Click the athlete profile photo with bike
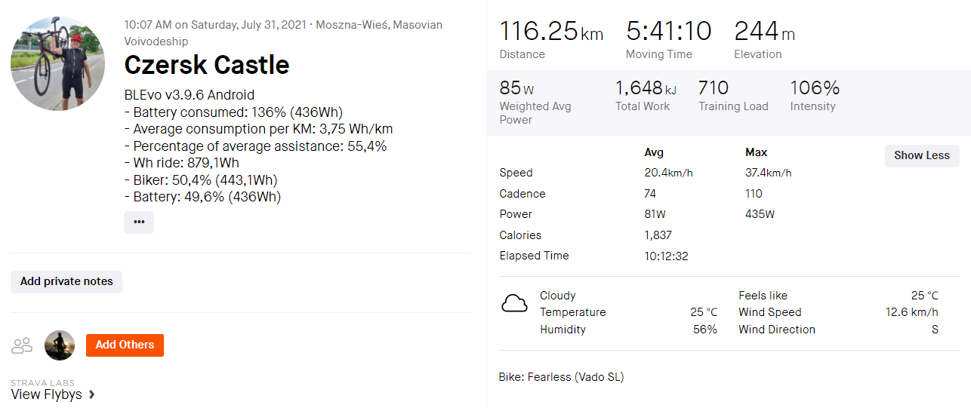971x408 pixels. click(58, 63)
